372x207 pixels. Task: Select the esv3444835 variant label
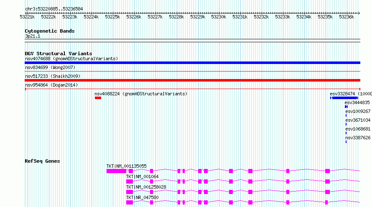(357, 102)
